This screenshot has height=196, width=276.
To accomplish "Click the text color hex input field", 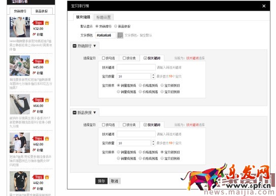I will coord(106,35).
